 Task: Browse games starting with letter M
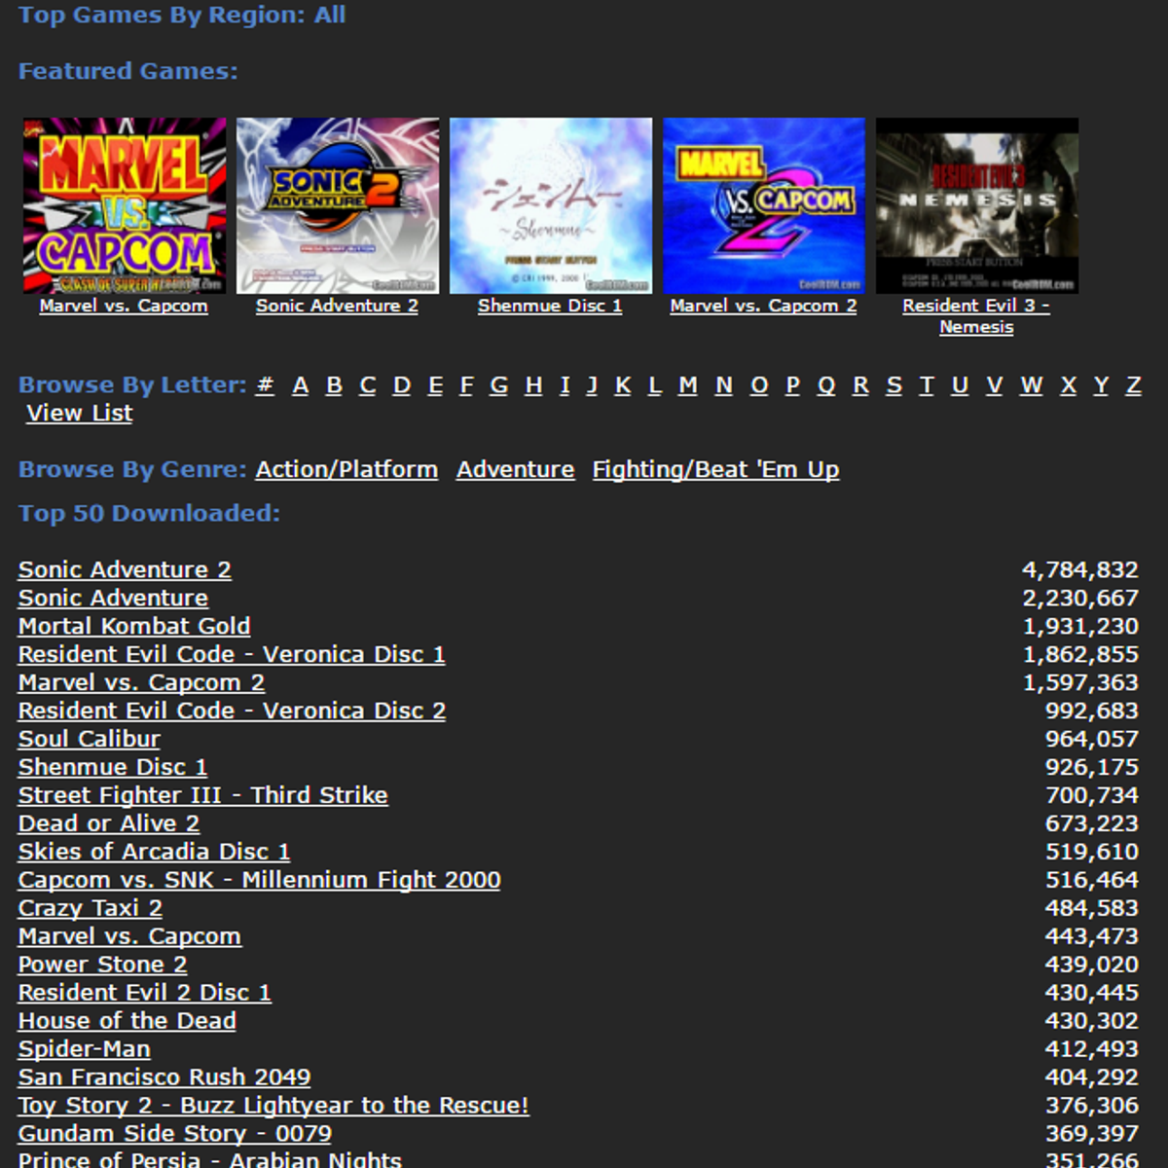(x=688, y=385)
